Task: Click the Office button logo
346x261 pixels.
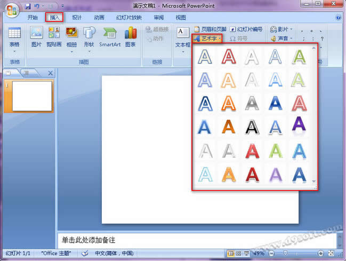Action: pyautogui.click(x=11, y=11)
